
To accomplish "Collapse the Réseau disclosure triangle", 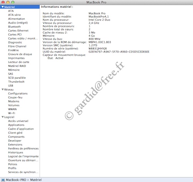I will pyautogui.click(x=3, y=89).
